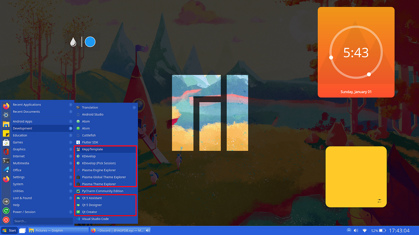
Task: Expand the Graphics category submenu
Action: [19, 149]
